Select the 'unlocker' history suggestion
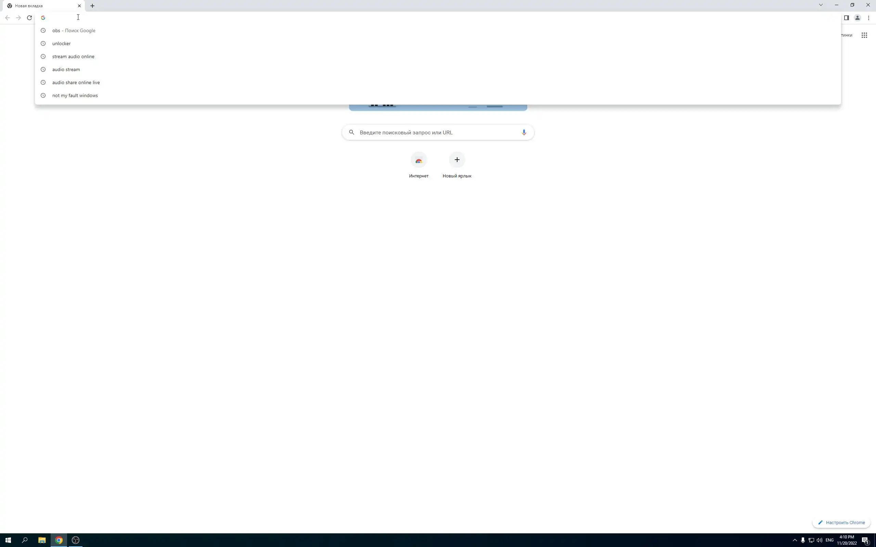The image size is (876, 547). tap(62, 43)
